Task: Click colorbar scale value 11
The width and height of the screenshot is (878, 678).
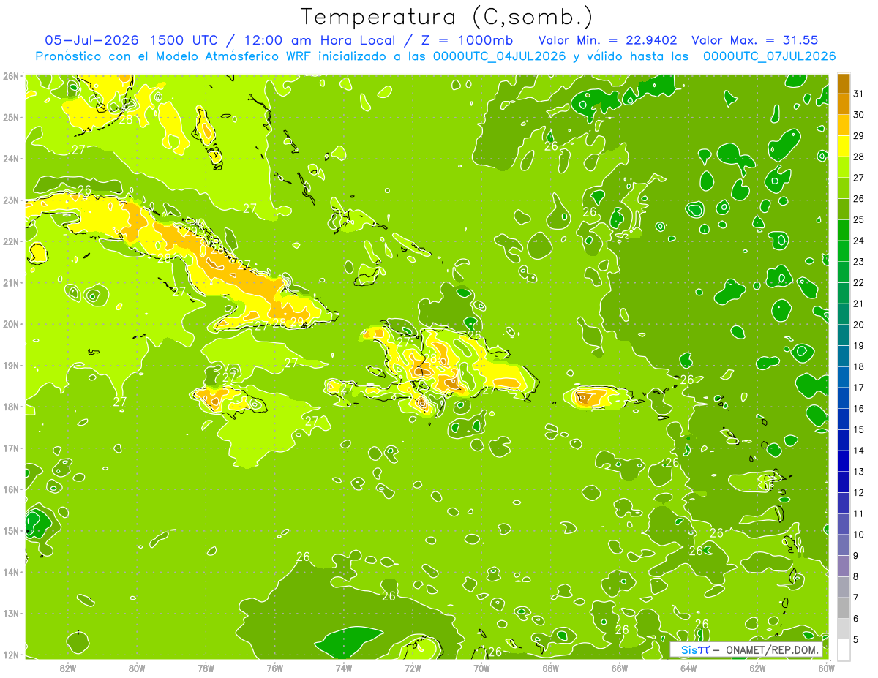Action: click(x=858, y=513)
